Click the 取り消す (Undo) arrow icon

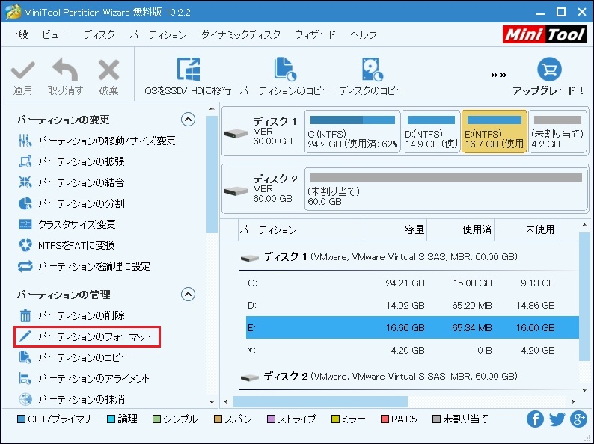(65, 70)
